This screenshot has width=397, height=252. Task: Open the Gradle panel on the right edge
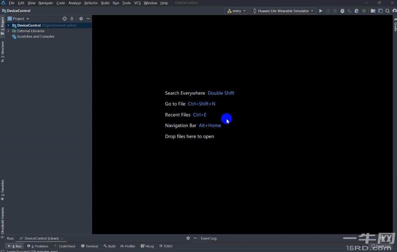coord(395,26)
